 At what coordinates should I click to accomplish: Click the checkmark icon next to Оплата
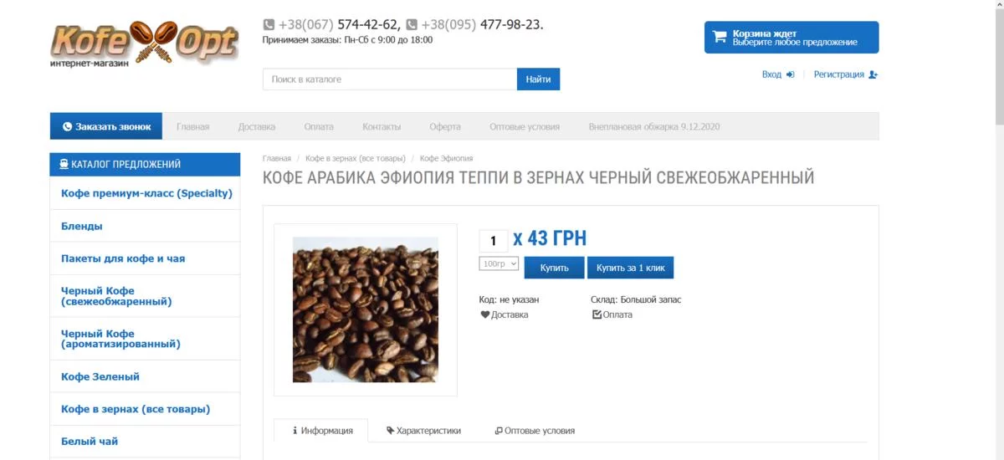point(597,314)
